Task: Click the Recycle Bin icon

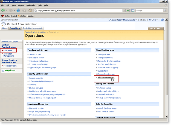Action: pos(3,70)
